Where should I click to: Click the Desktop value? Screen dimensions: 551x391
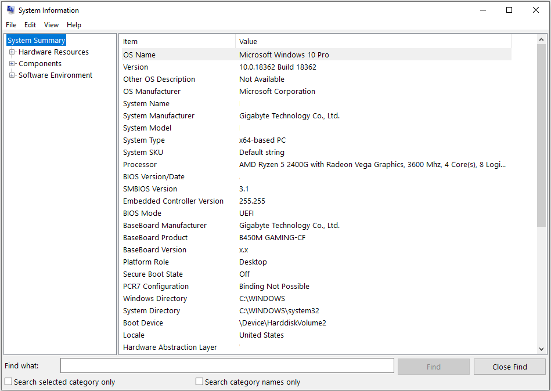pos(253,262)
